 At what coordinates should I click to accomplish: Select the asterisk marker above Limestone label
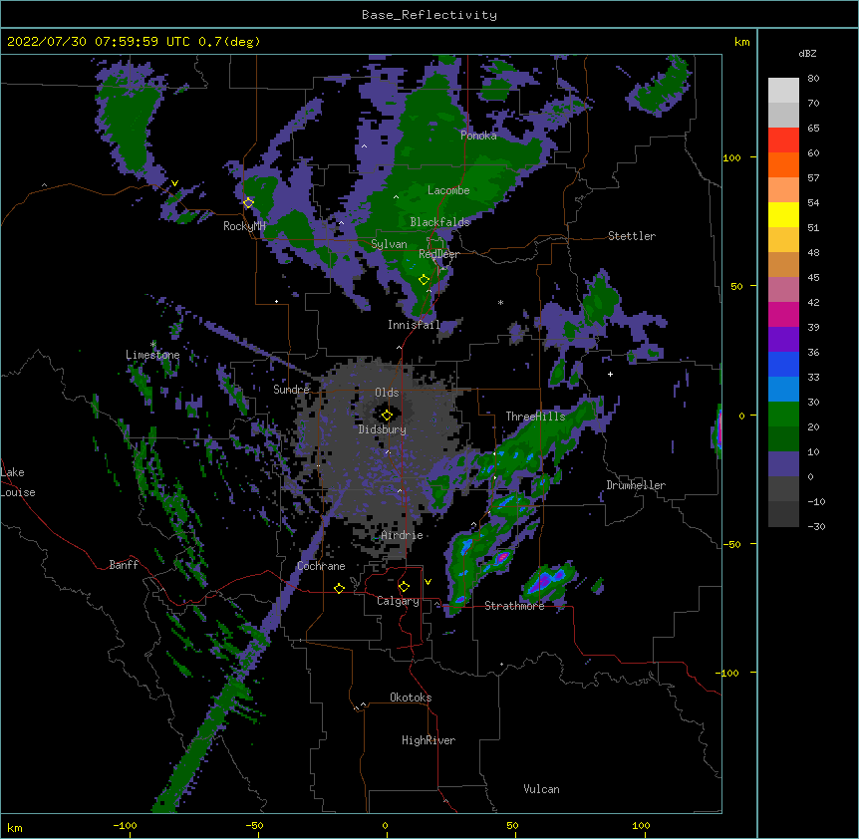click(x=153, y=345)
